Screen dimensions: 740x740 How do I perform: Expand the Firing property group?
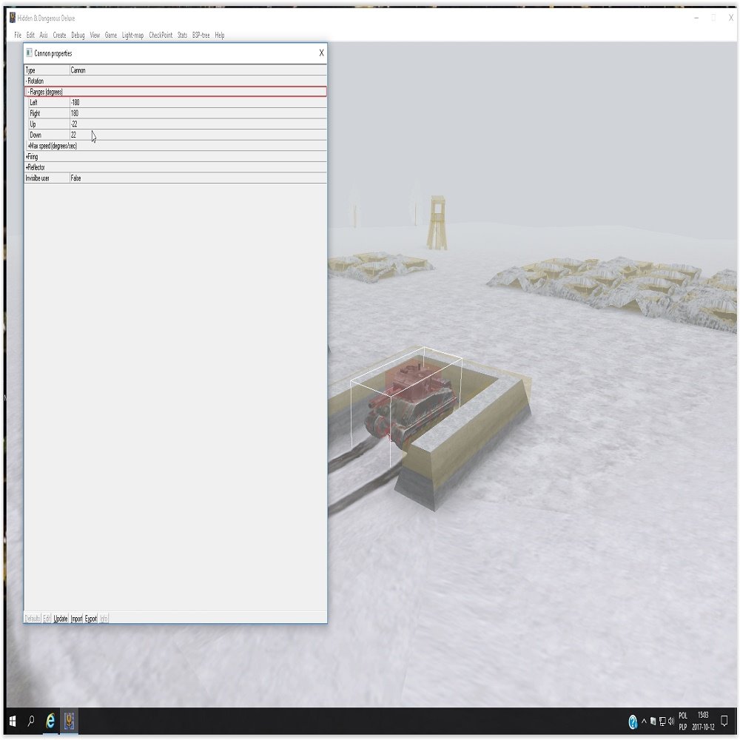pyautogui.click(x=27, y=157)
